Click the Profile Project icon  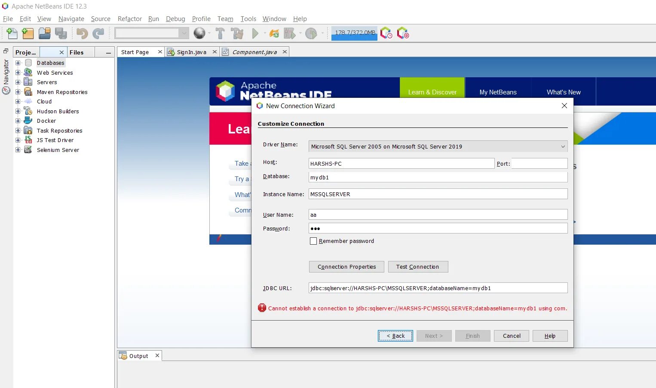click(311, 33)
